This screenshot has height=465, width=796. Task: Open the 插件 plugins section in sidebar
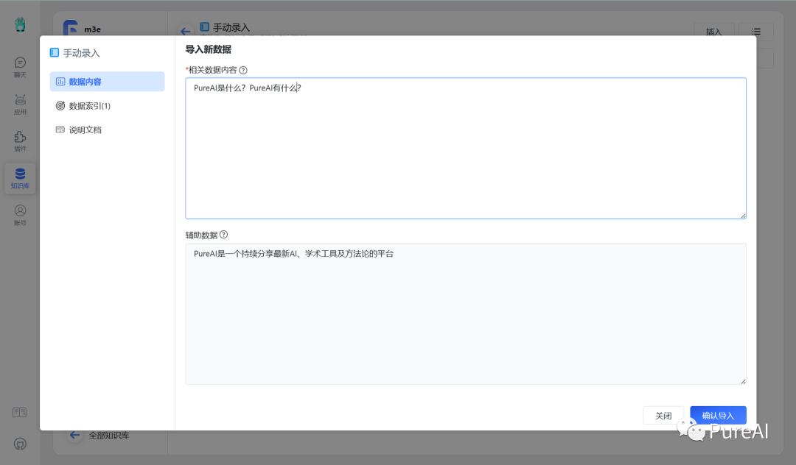click(20, 140)
